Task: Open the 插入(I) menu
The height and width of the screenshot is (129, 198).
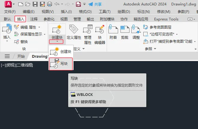Action: (x=66, y=12)
